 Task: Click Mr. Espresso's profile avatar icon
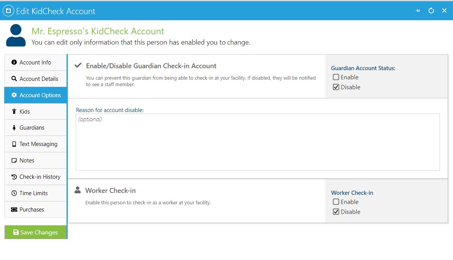pyautogui.click(x=16, y=35)
